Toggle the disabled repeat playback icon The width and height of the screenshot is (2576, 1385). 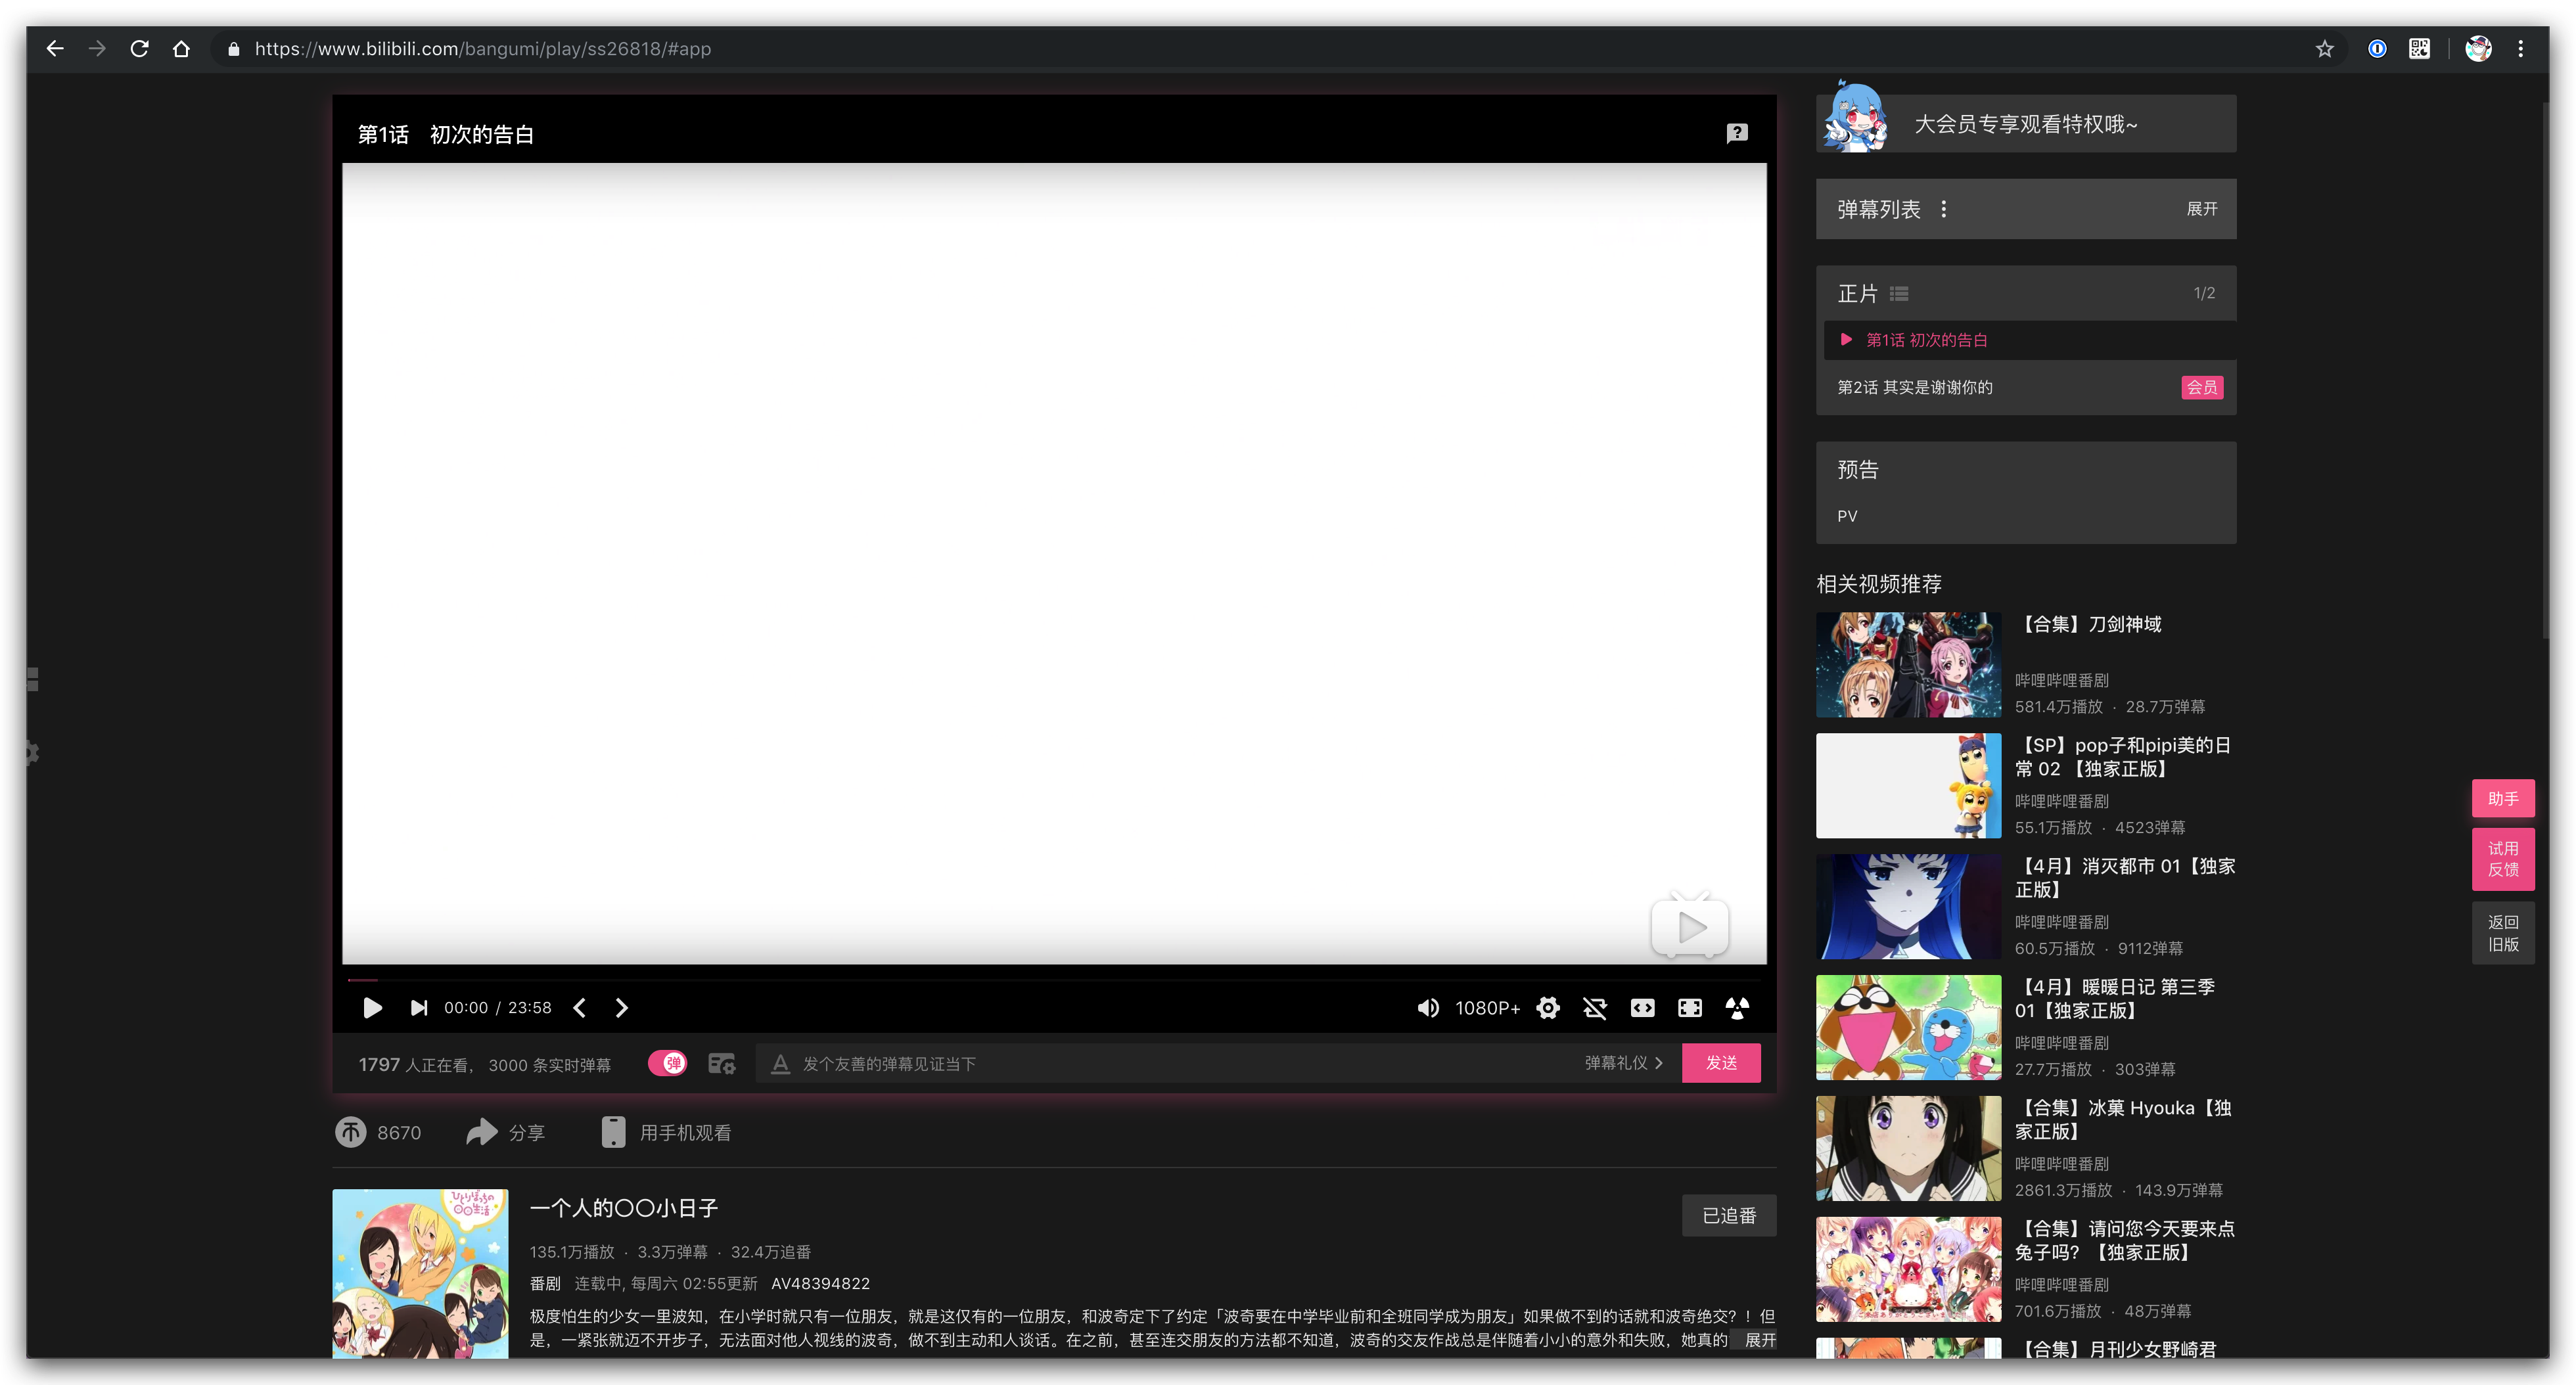click(1595, 1008)
